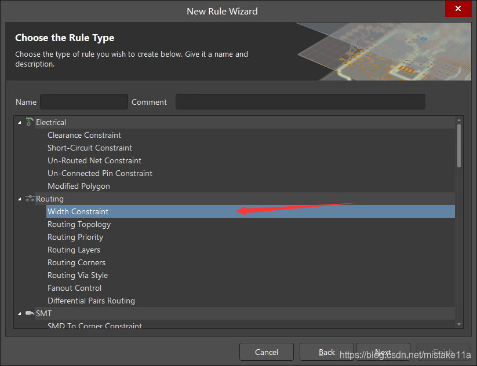
Task: Select Short-Circuit Constraint rule
Action: (x=89, y=148)
